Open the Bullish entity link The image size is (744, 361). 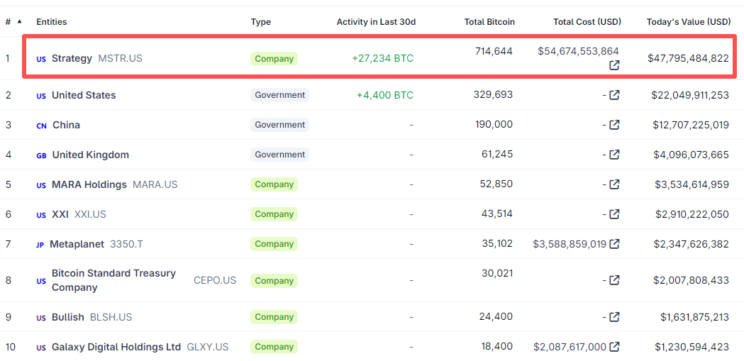point(68,317)
